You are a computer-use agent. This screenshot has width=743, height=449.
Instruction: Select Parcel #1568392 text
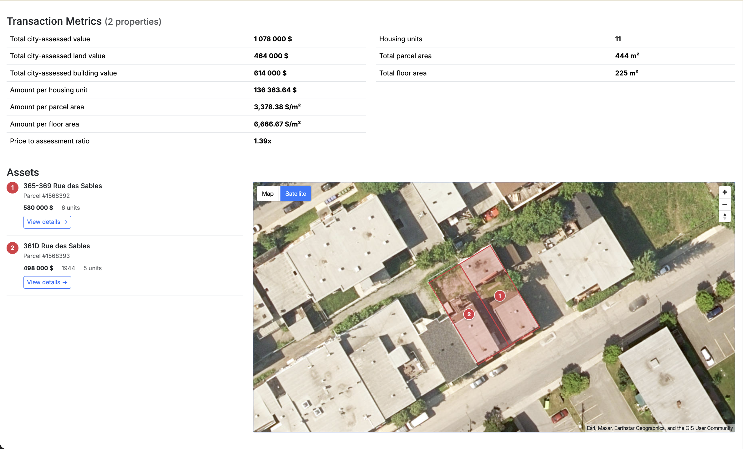point(46,196)
